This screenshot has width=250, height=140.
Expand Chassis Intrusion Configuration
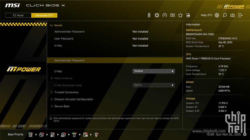point(73,99)
